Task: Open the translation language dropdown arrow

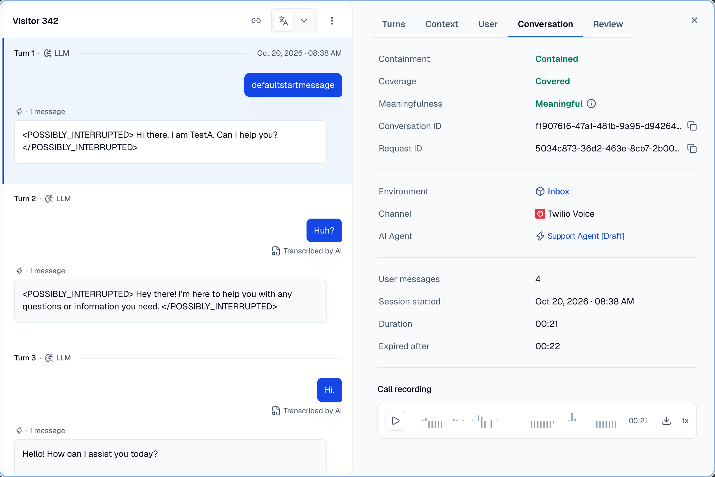Action: pyautogui.click(x=304, y=21)
